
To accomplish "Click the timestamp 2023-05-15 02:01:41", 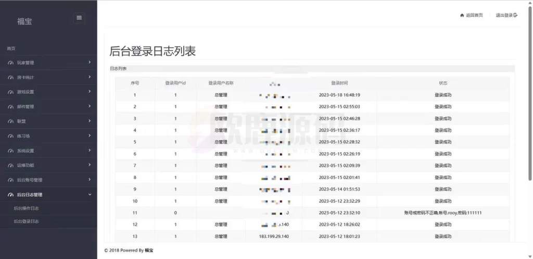I will [339, 177].
